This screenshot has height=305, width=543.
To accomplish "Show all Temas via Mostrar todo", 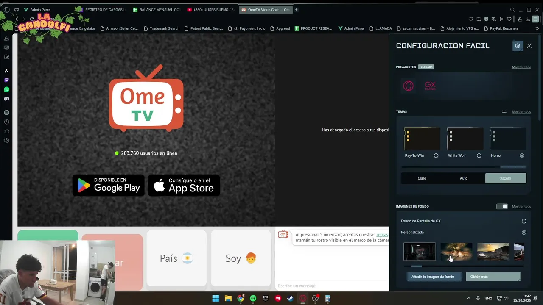I will click(x=521, y=112).
